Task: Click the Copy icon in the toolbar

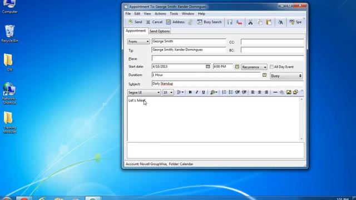Action: (x=260, y=22)
